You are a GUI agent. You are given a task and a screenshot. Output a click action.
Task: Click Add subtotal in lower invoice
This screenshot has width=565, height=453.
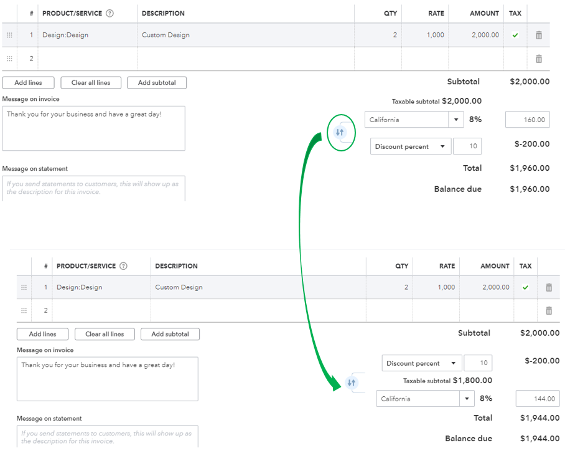click(170, 334)
